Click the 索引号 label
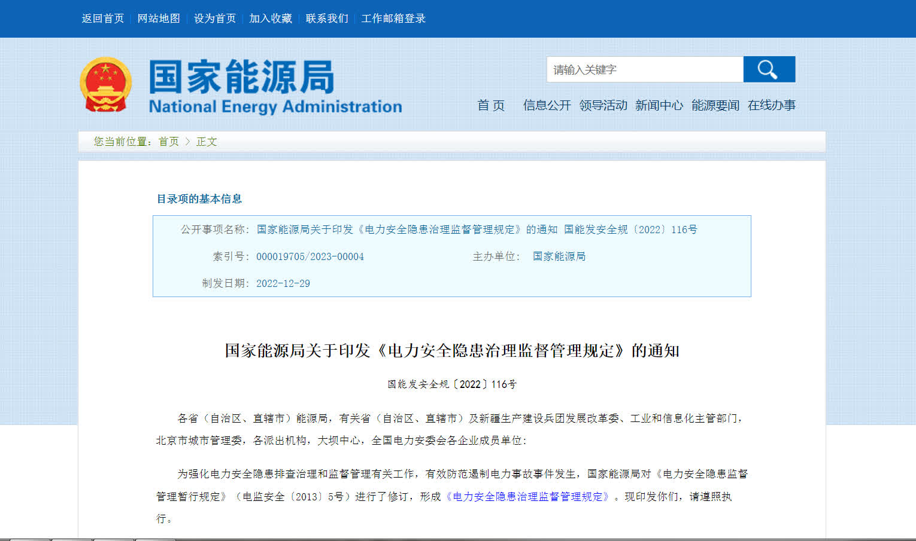 pos(231,256)
